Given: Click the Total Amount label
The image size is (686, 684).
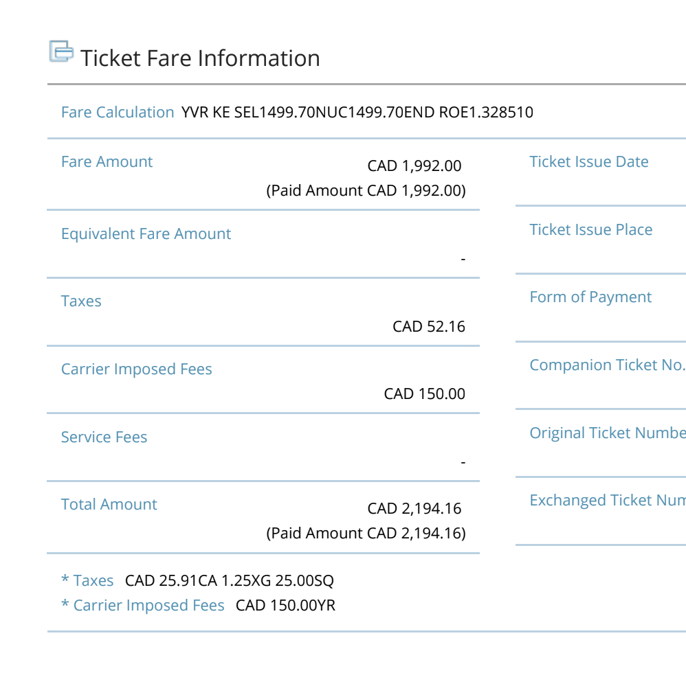Looking at the screenshot, I should [x=109, y=504].
